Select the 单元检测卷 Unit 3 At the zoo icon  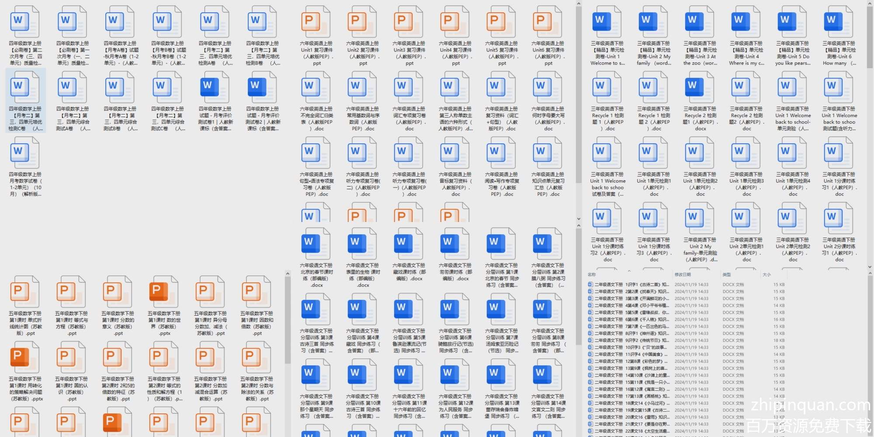click(700, 22)
